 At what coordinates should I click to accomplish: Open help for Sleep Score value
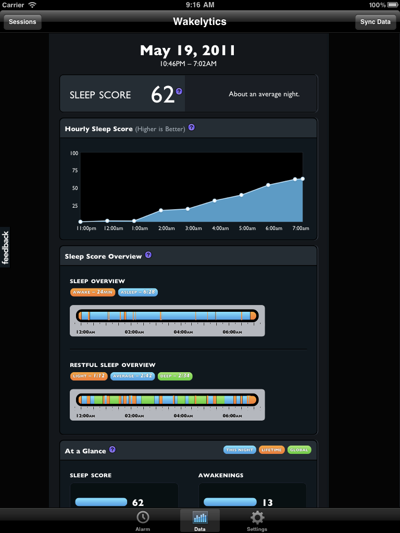tap(179, 91)
